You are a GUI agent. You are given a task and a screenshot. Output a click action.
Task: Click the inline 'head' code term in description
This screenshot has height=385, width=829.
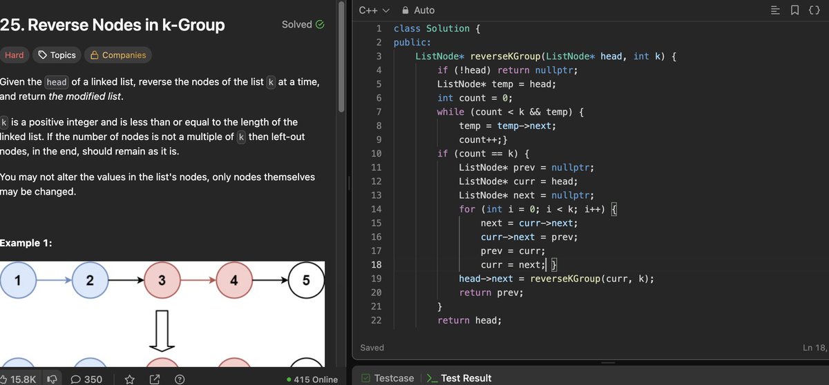(57, 82)
